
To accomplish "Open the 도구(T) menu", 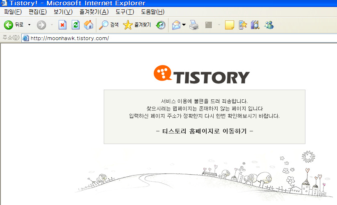I will [x=125, y=12].
